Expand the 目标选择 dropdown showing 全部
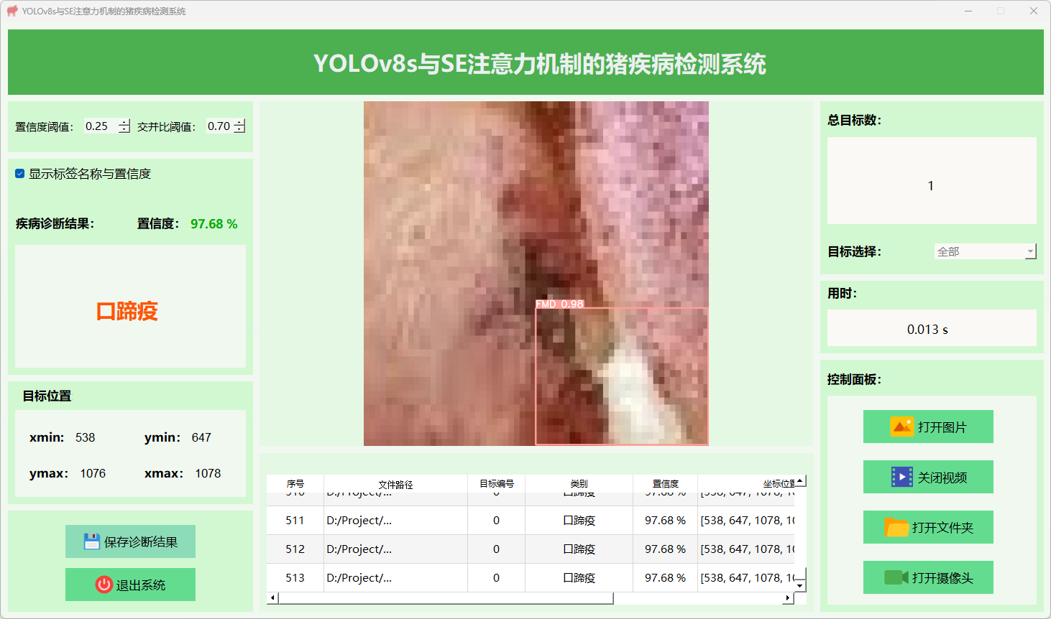 pyautogui.click(x=985, y=251)
